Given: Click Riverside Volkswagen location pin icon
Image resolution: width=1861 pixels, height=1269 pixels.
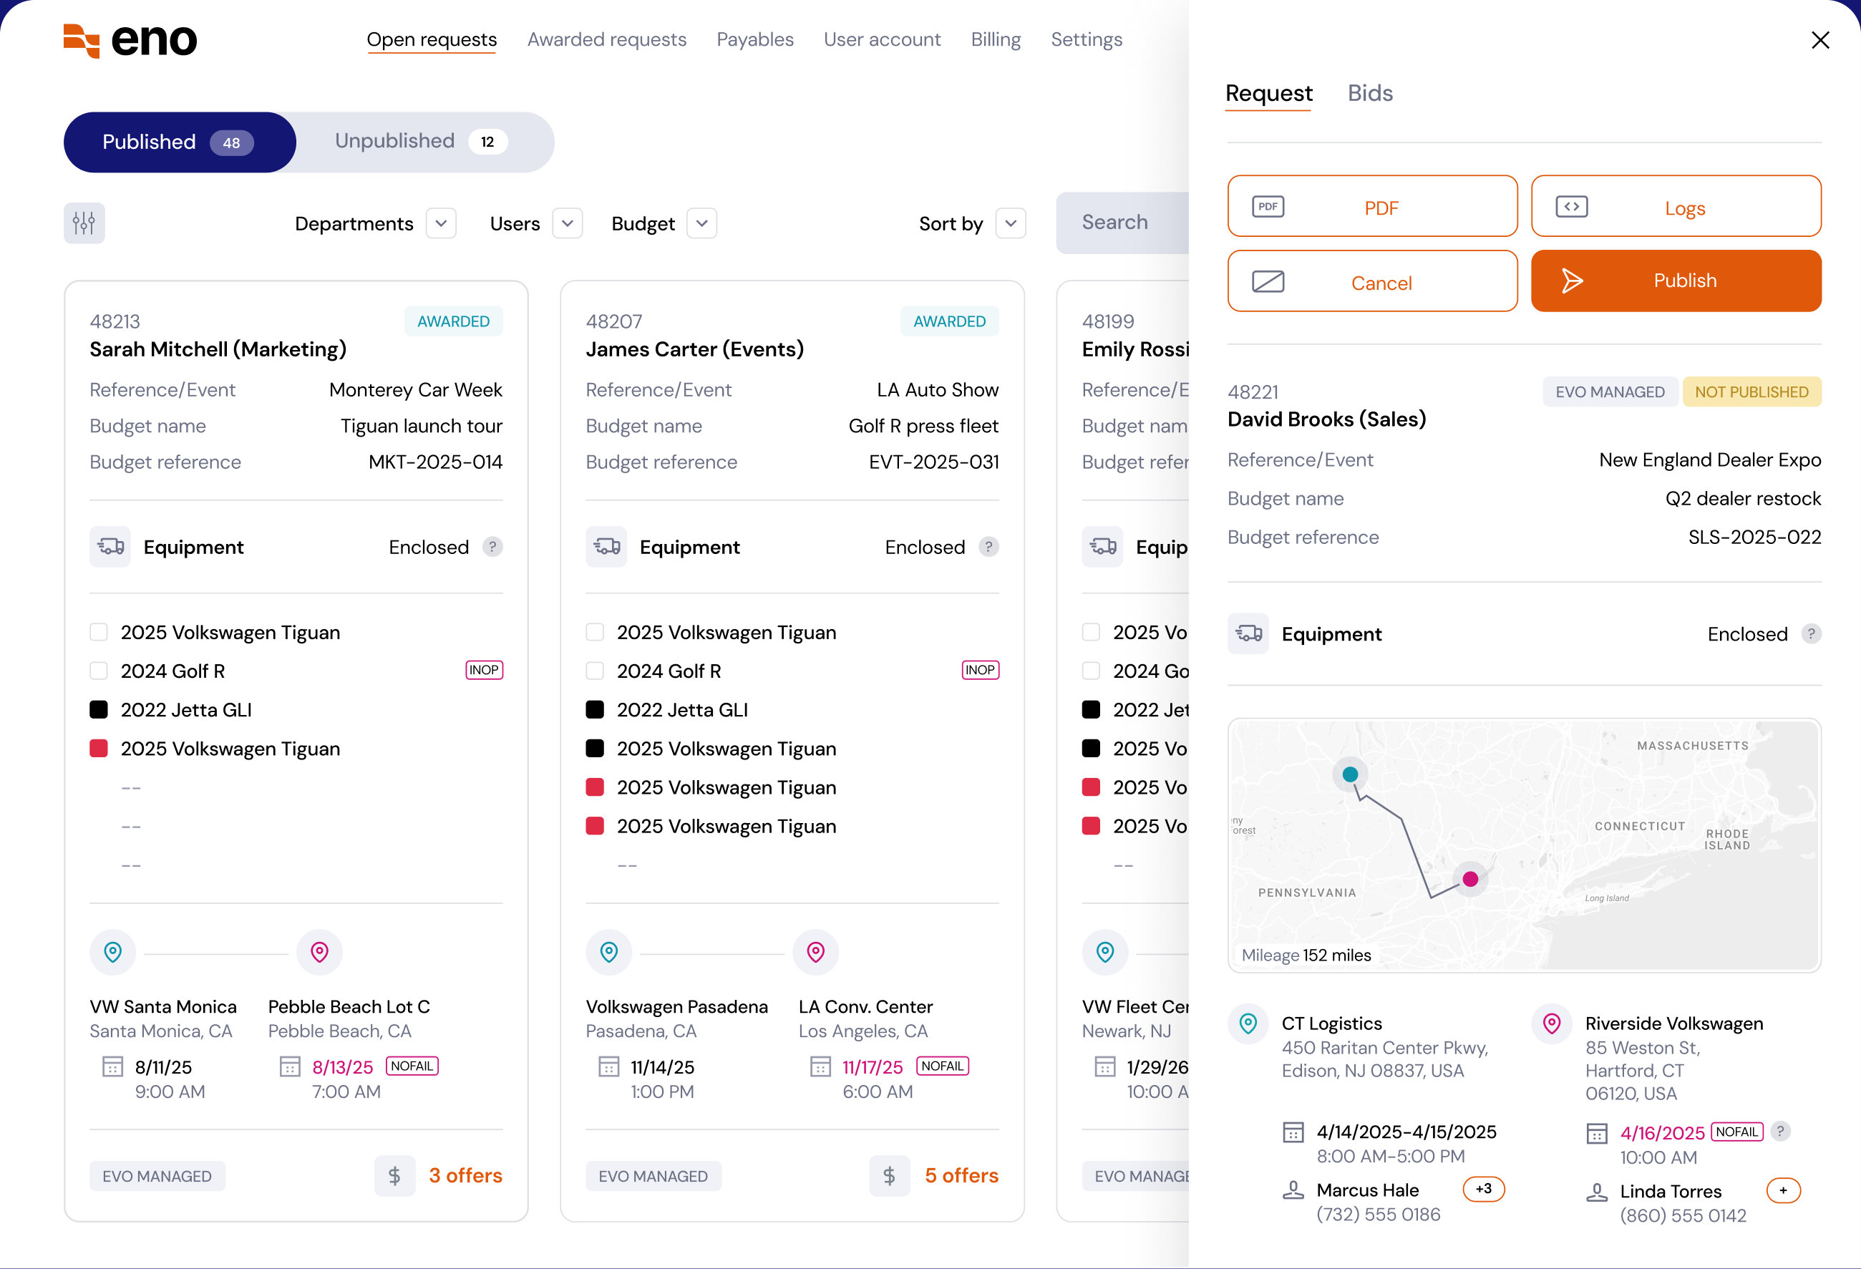Looking at the screenshot, I should point(1552,1024).
